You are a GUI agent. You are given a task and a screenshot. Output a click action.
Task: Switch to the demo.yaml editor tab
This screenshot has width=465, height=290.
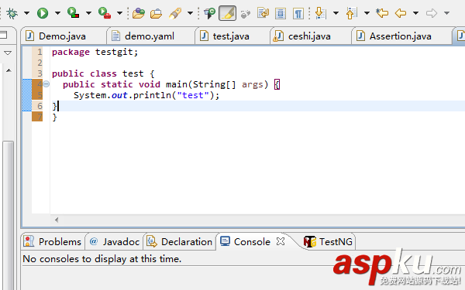point(150,36)
